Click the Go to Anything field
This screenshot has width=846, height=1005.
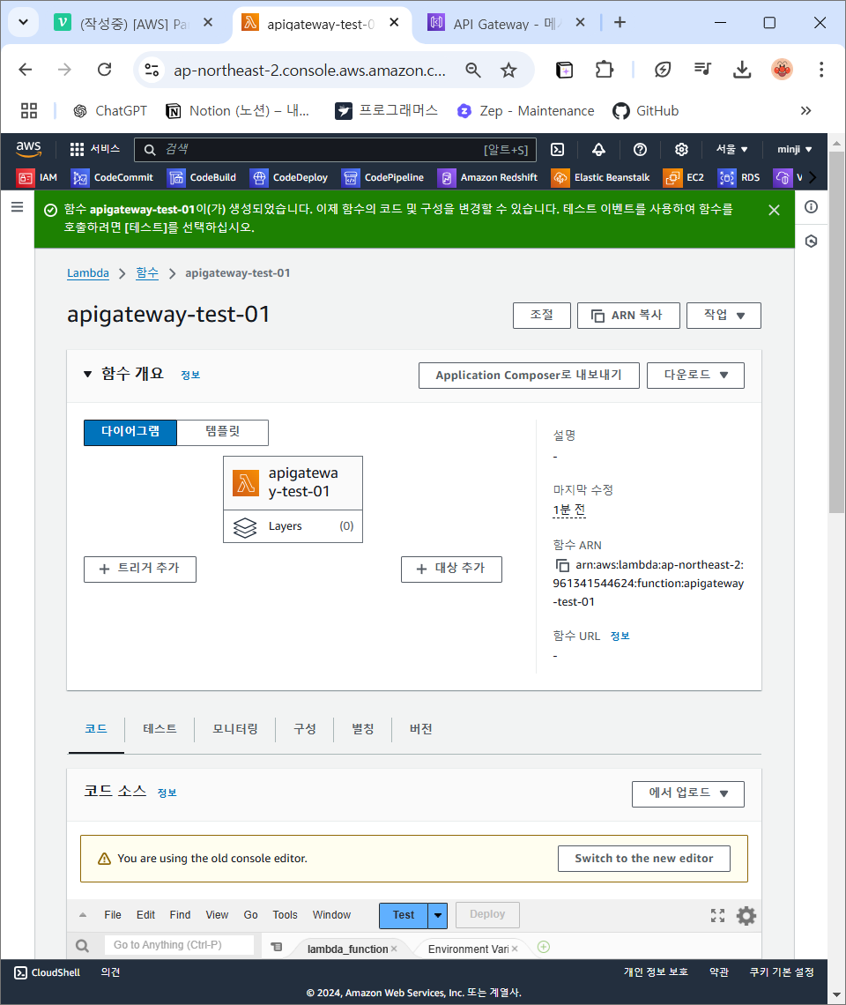pyautogui.click(x=179, y=945)
